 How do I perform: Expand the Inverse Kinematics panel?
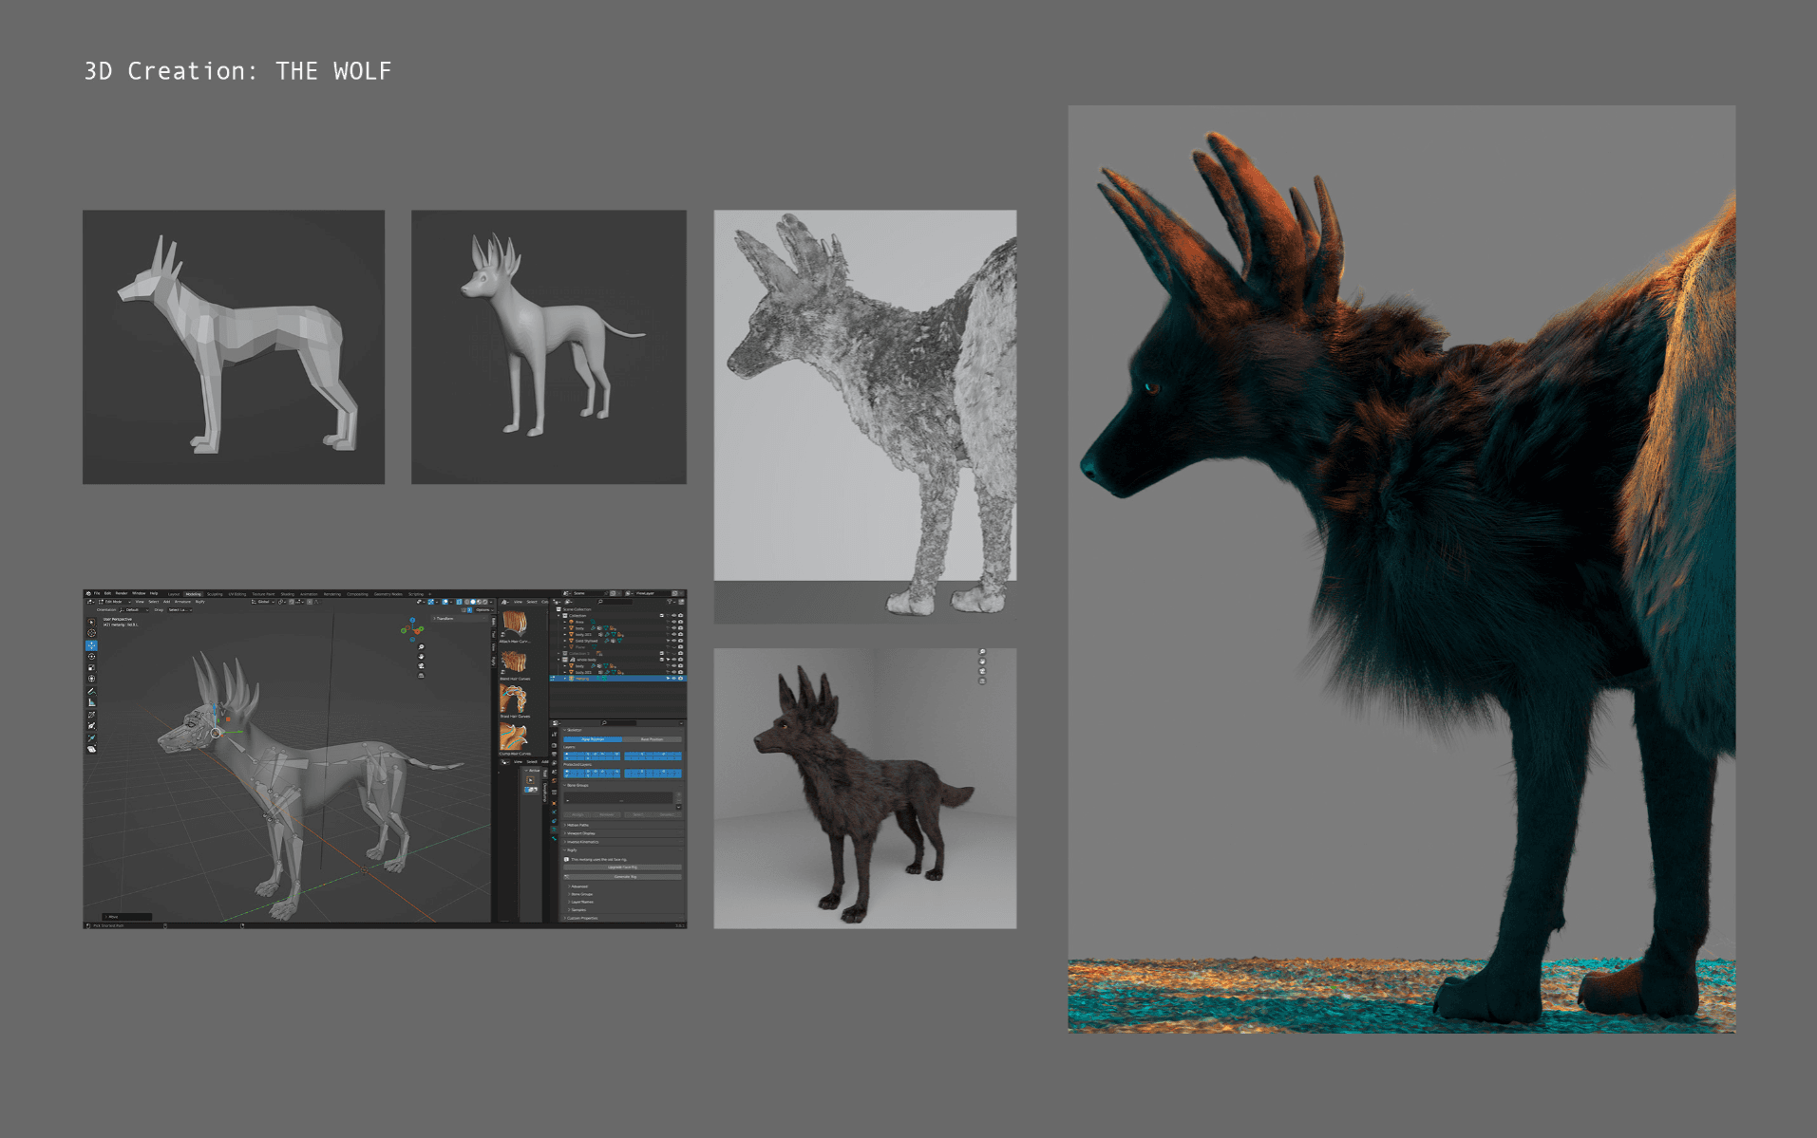[x=622, y=842]
